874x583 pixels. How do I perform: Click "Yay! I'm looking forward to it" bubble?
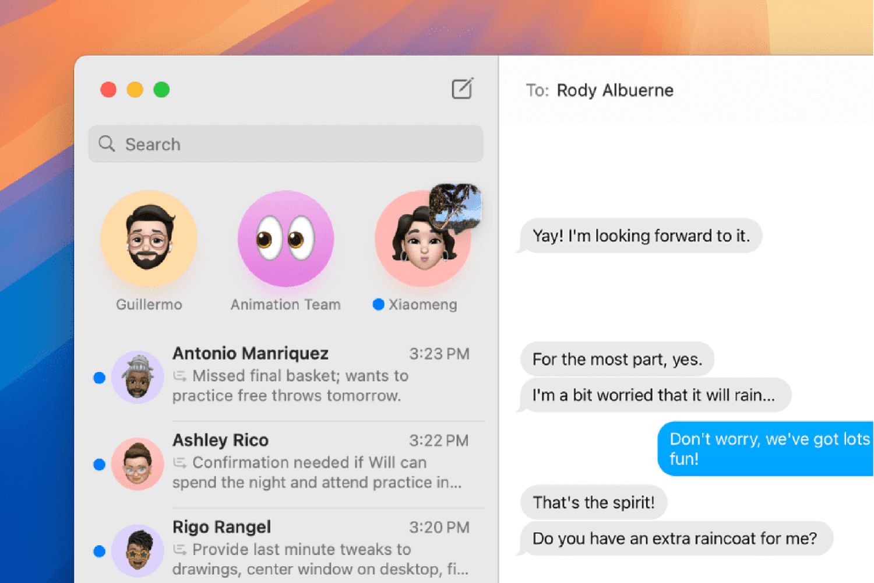[x=640, y=236]
